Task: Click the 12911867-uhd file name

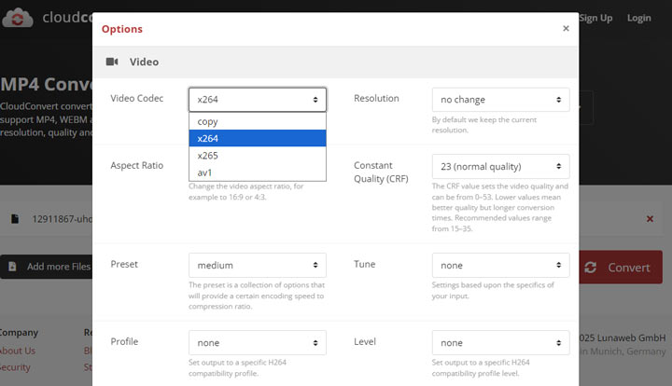Action: [x=63, y=219]
